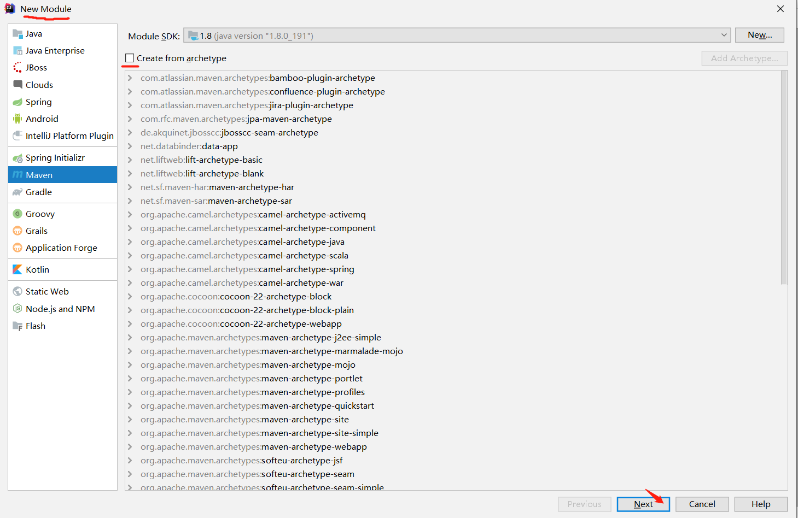Click the Spring leaf icon
This screenshot has height=518, width=798.
18,102
